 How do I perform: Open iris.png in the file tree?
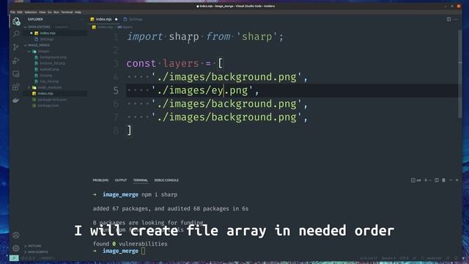coord(45,76)
